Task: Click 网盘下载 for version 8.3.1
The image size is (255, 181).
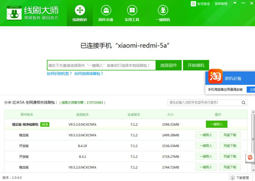Action: (x=230, y=157)
